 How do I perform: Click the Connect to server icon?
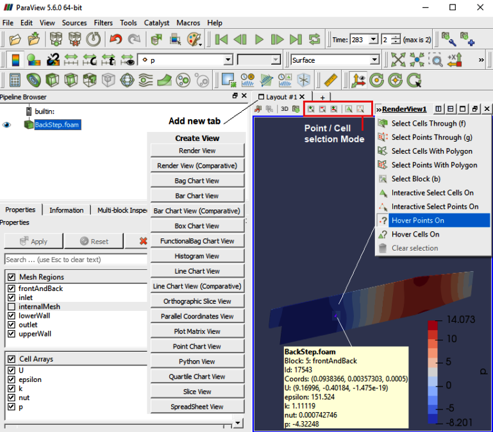[x=56, y=39]
